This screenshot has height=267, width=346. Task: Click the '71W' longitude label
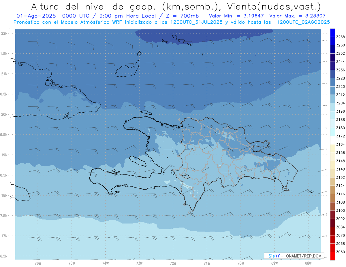coord(207,263)
